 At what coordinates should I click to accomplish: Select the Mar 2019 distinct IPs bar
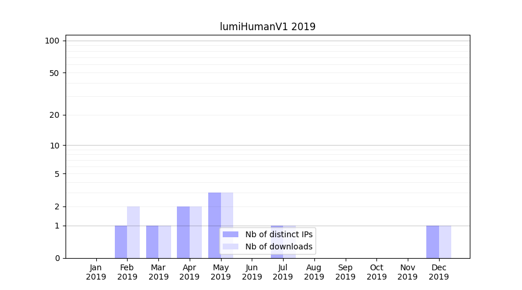(x=152, y=242)
